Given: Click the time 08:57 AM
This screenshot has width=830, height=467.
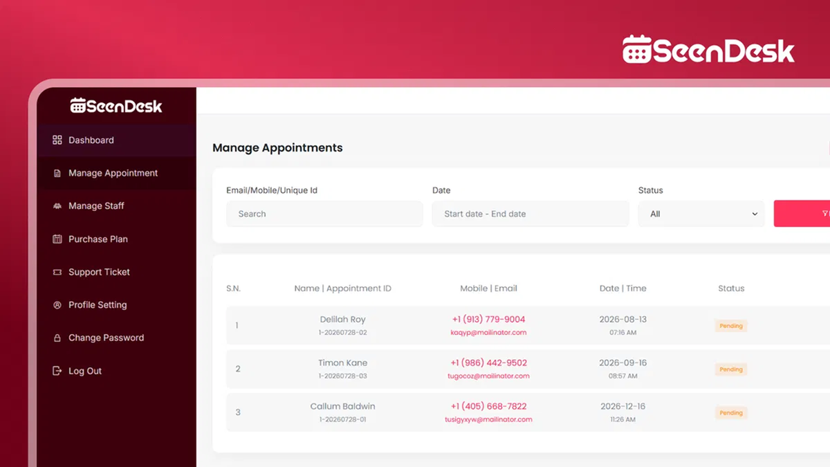Looking at the screenshot, I should (x=622, y=376).
